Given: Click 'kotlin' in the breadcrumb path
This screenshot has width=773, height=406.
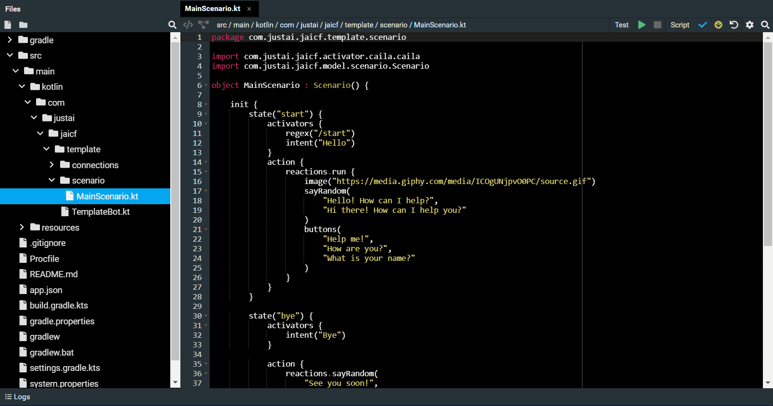Looking at the screenshot, I should click(265, 25).
